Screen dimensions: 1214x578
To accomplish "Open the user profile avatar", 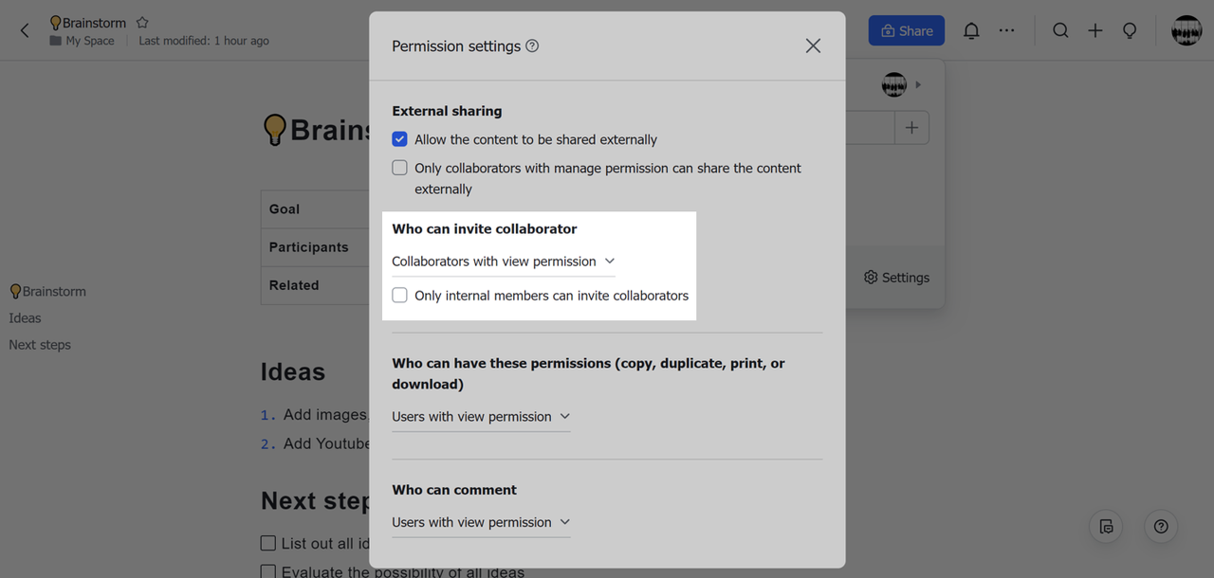I will pyautogui.click(x=1186, y=30).
